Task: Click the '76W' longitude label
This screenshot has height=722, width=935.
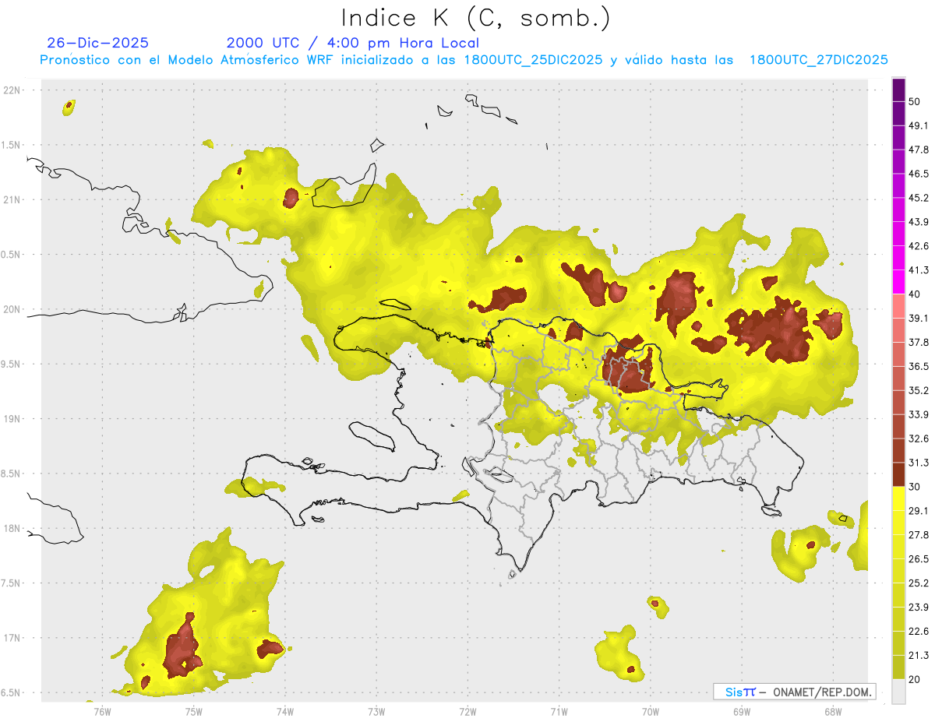Action: pos(102,711)
